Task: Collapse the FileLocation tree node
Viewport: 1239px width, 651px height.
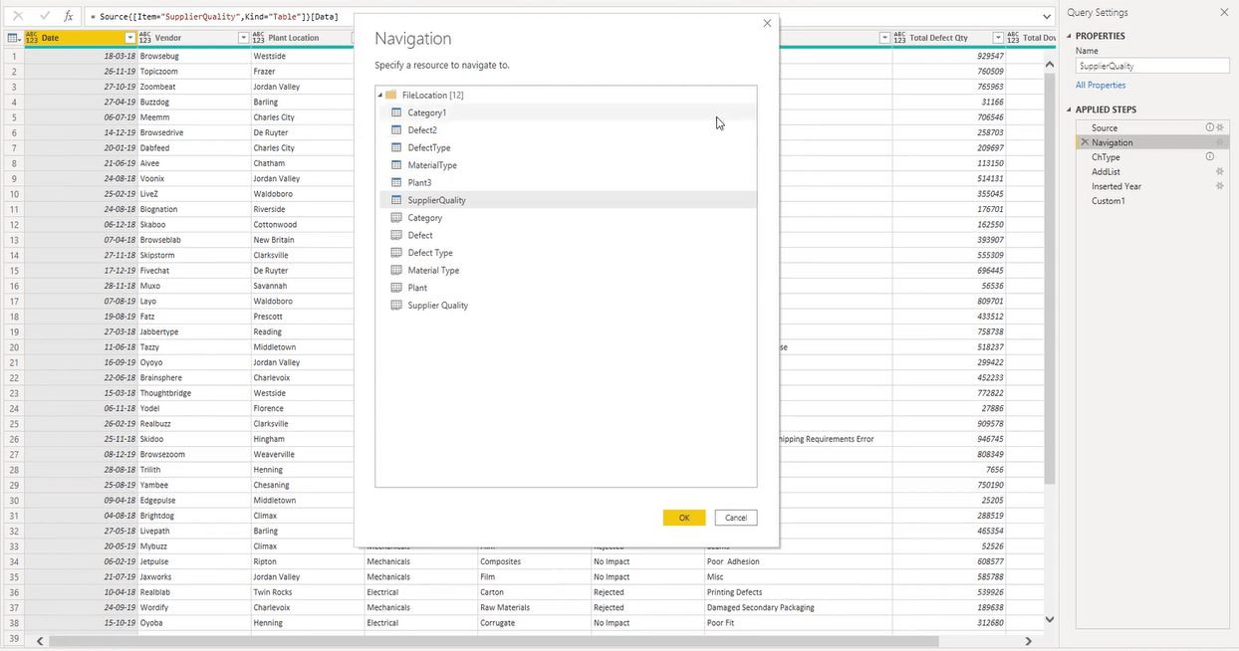Action: click(380, 95)
